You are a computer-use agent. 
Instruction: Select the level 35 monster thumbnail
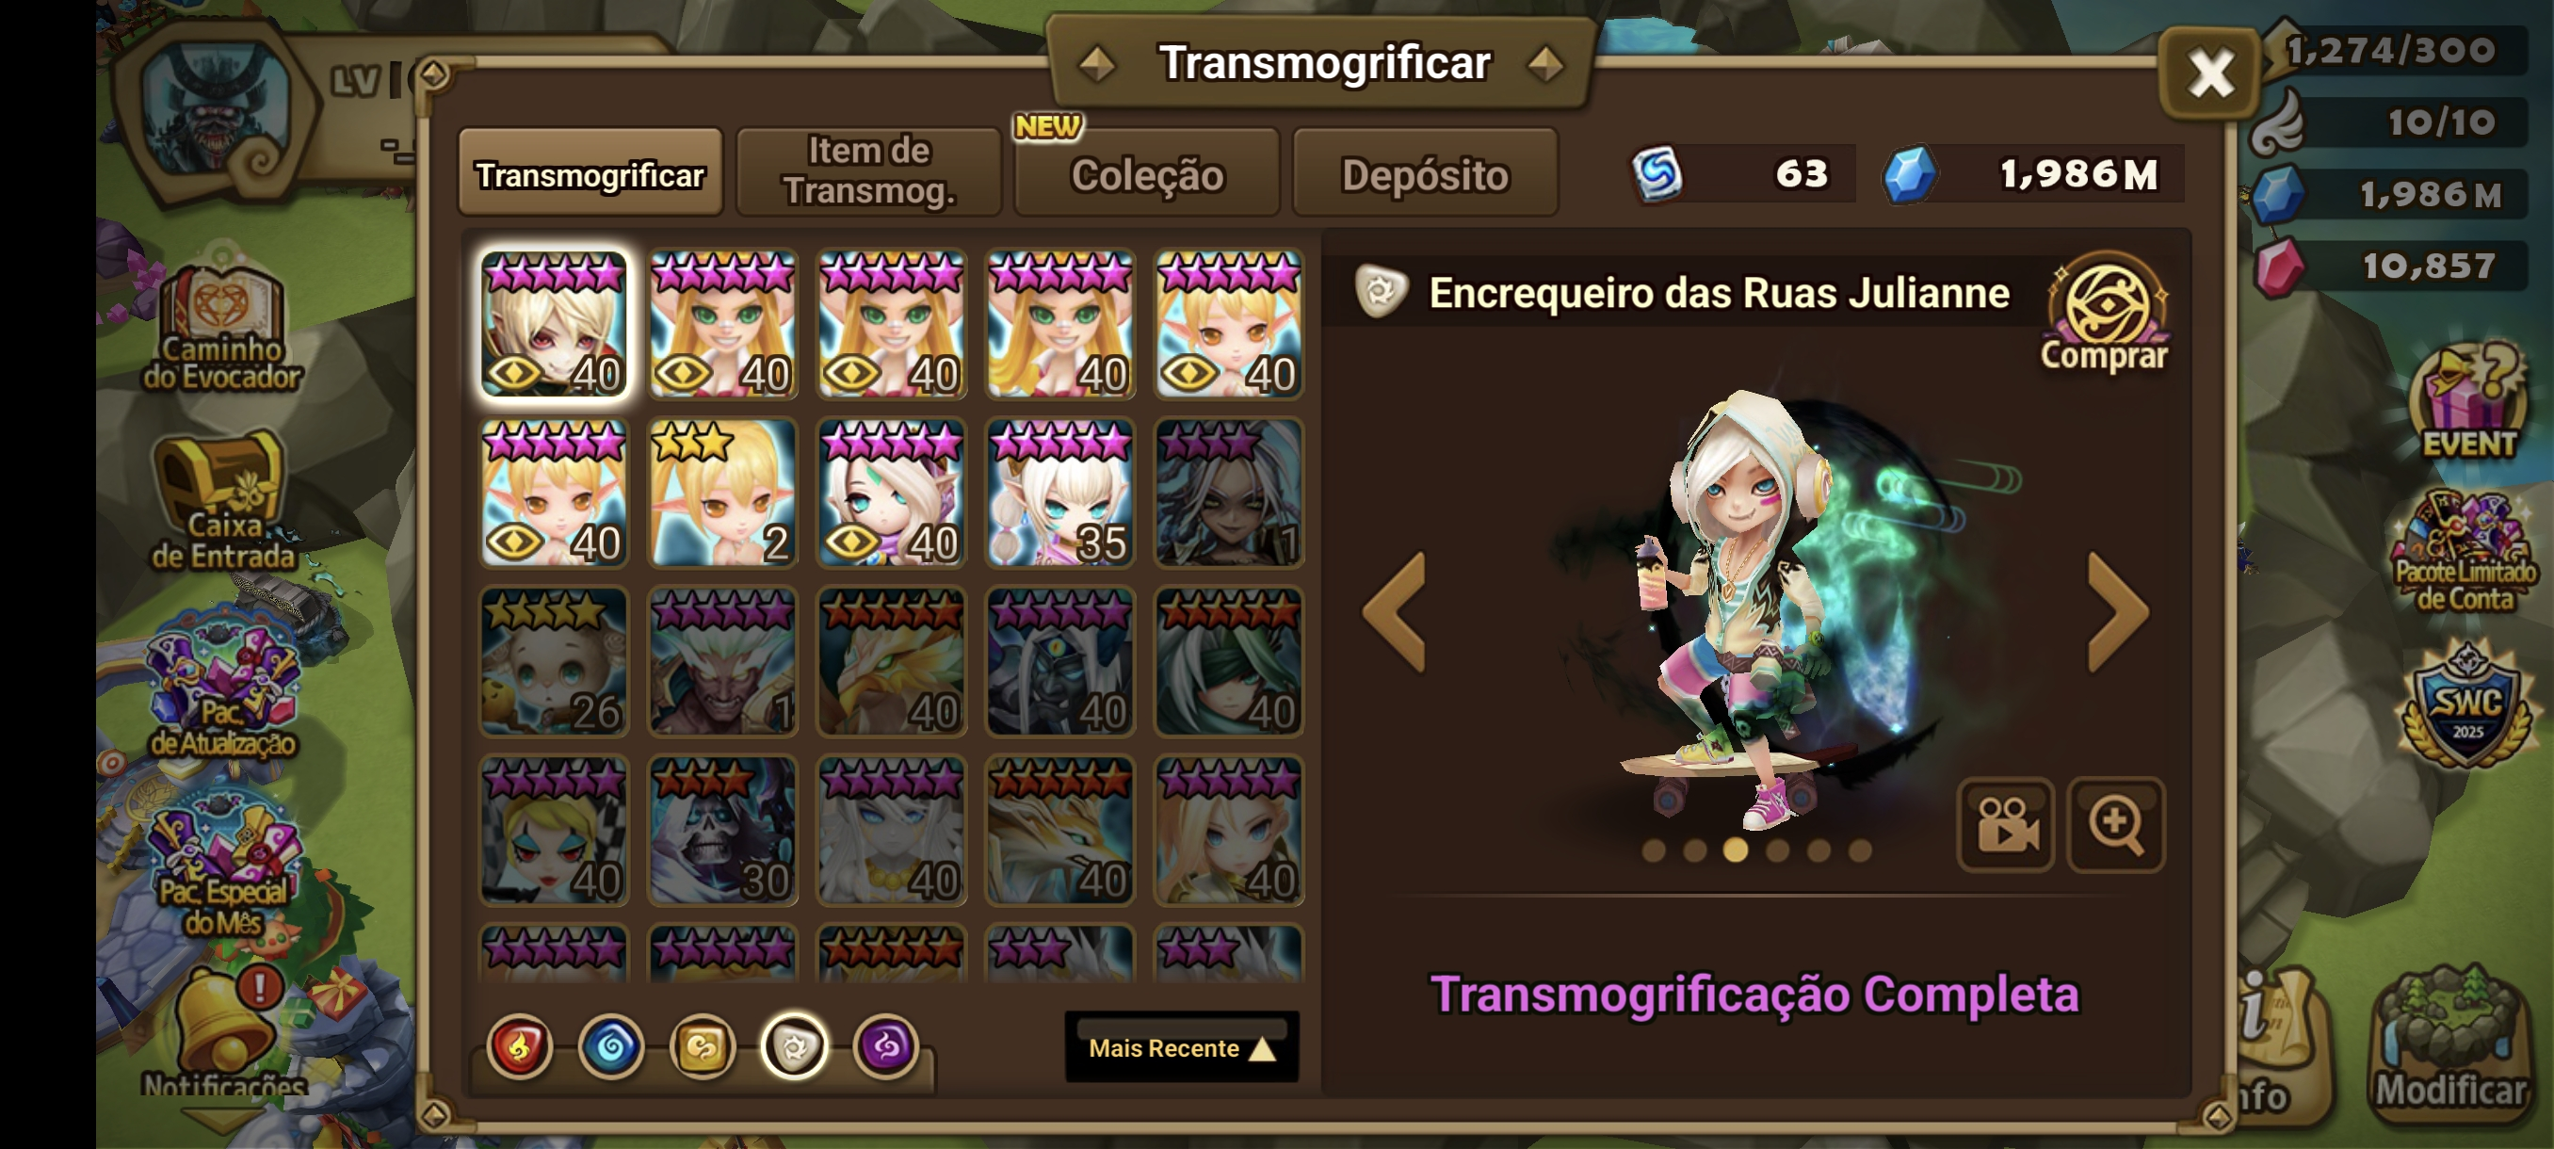1059,493
